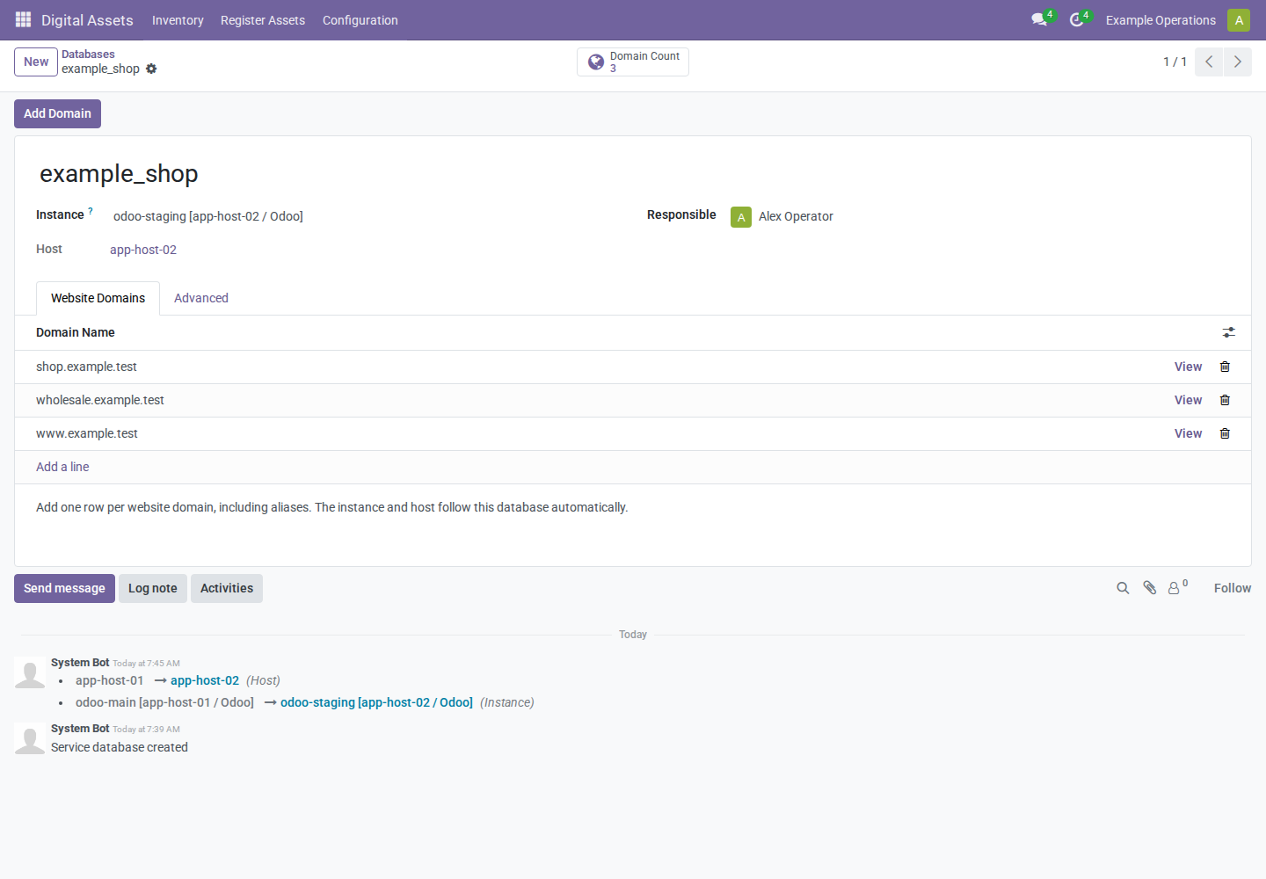
Task: Search the chatter messages
Action: tap(1123, 588)
